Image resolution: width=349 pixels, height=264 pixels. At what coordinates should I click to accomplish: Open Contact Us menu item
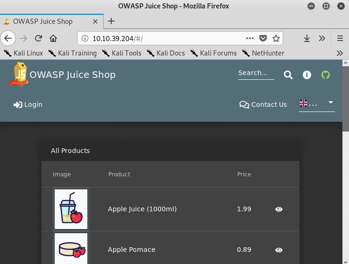coord(263,104)
